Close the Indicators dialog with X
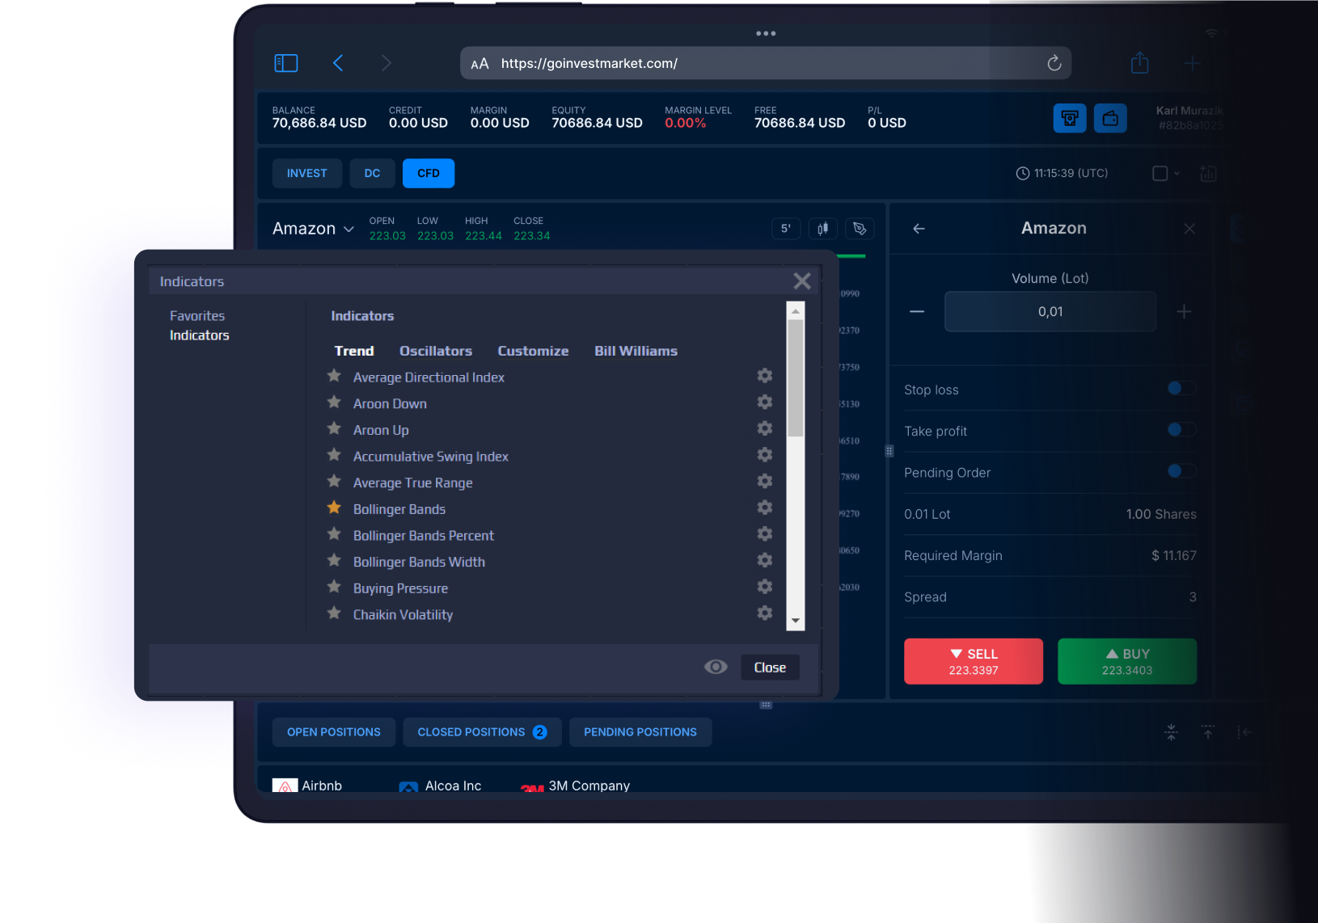This screenshot has width=1318, height=923. pyautogui.click(x=802, y=281)
